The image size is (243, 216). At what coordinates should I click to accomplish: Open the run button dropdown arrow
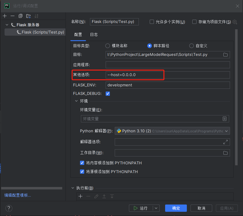click(x=156, y=208)
